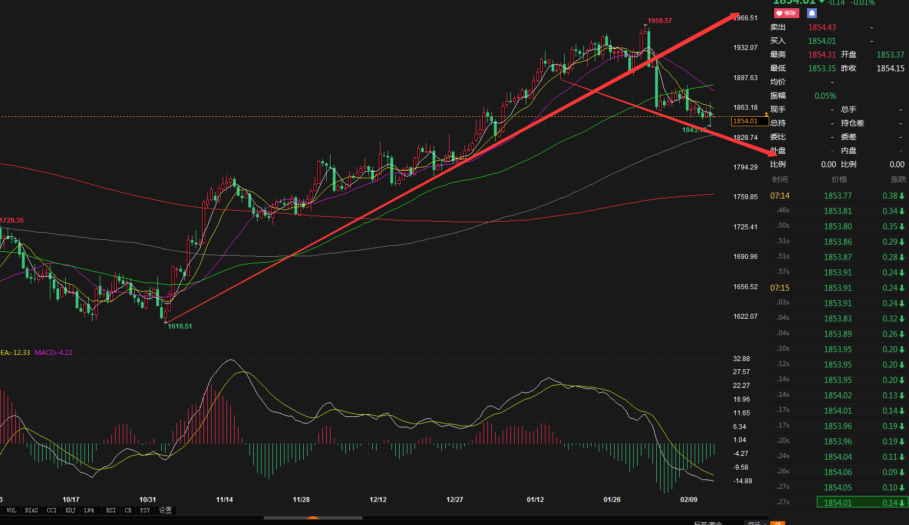Click the 1959.57 high price label
The image size is (909, 525).
coord(660,21)
